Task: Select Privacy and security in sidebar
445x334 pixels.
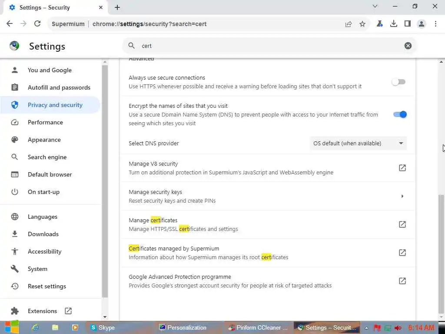Action: (x=50, y=105)
